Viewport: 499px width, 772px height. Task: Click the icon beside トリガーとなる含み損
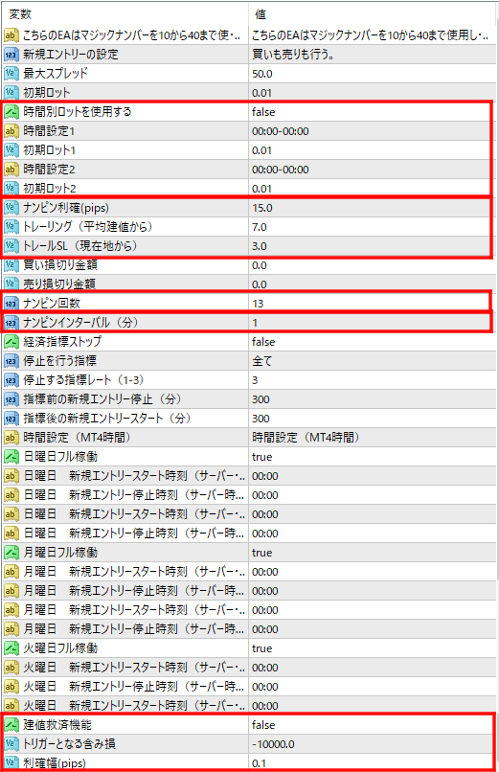11,744
